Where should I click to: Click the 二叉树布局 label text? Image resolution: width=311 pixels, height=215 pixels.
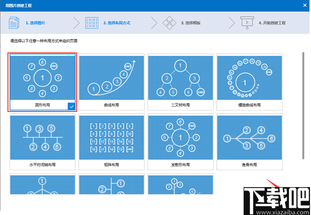pos(180,105)
